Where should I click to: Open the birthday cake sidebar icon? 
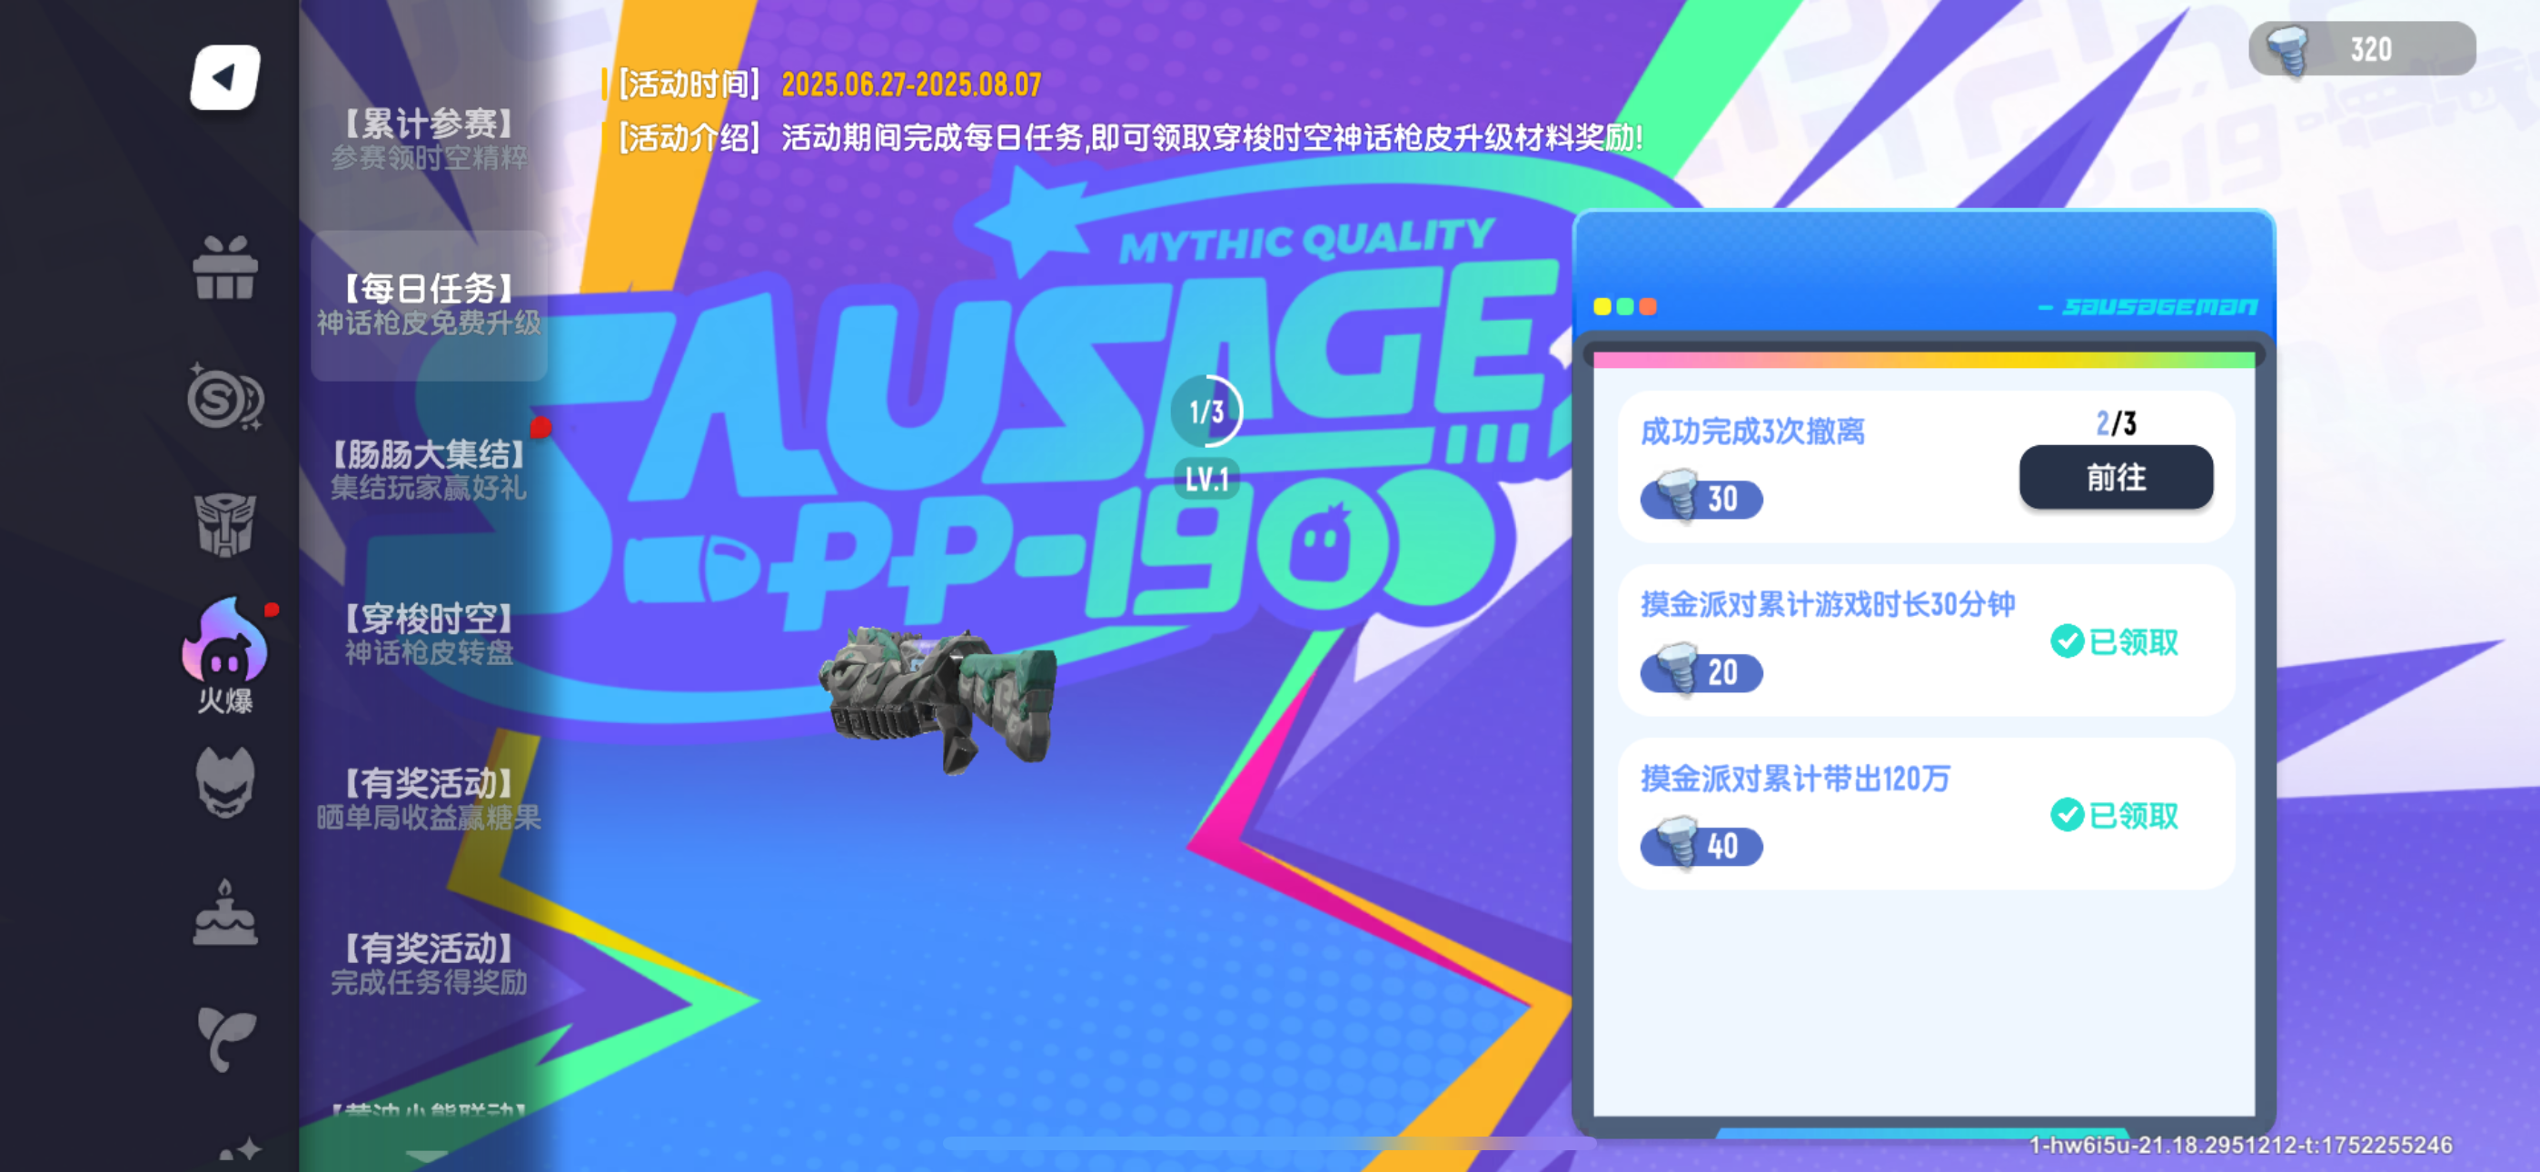click(x=224, y=912)
